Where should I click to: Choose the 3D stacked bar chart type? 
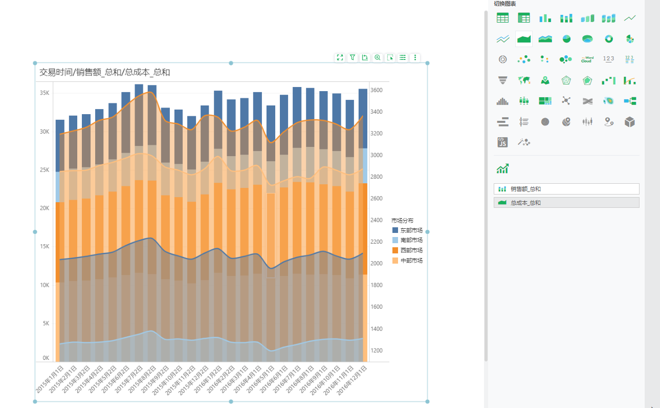tap(608, 18)
